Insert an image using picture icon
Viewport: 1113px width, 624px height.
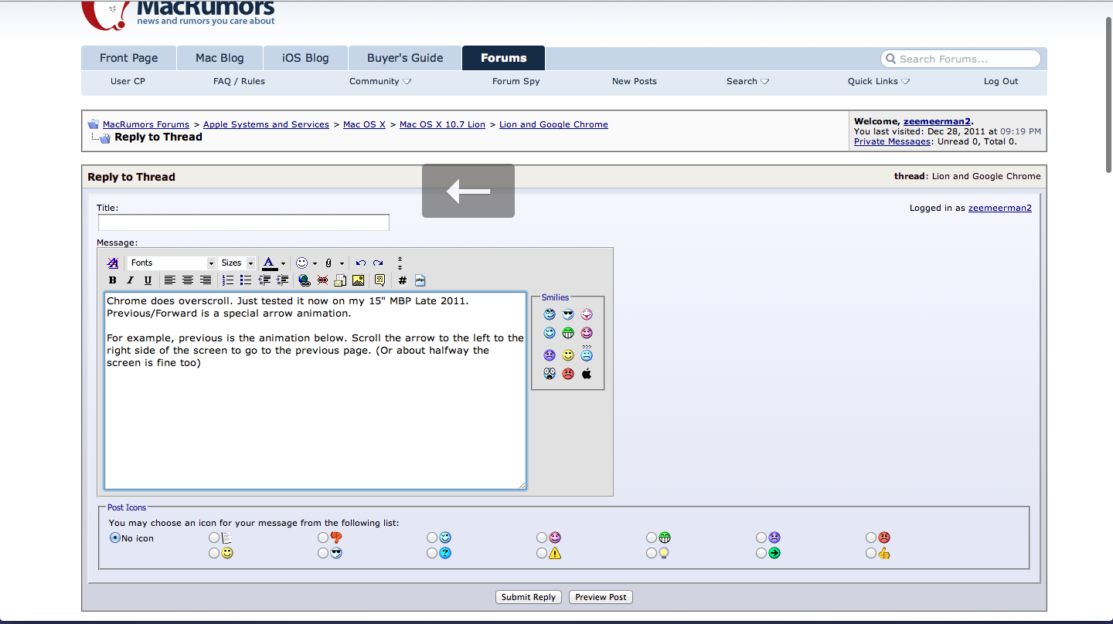pyautogui.click(x=358, y=280)
